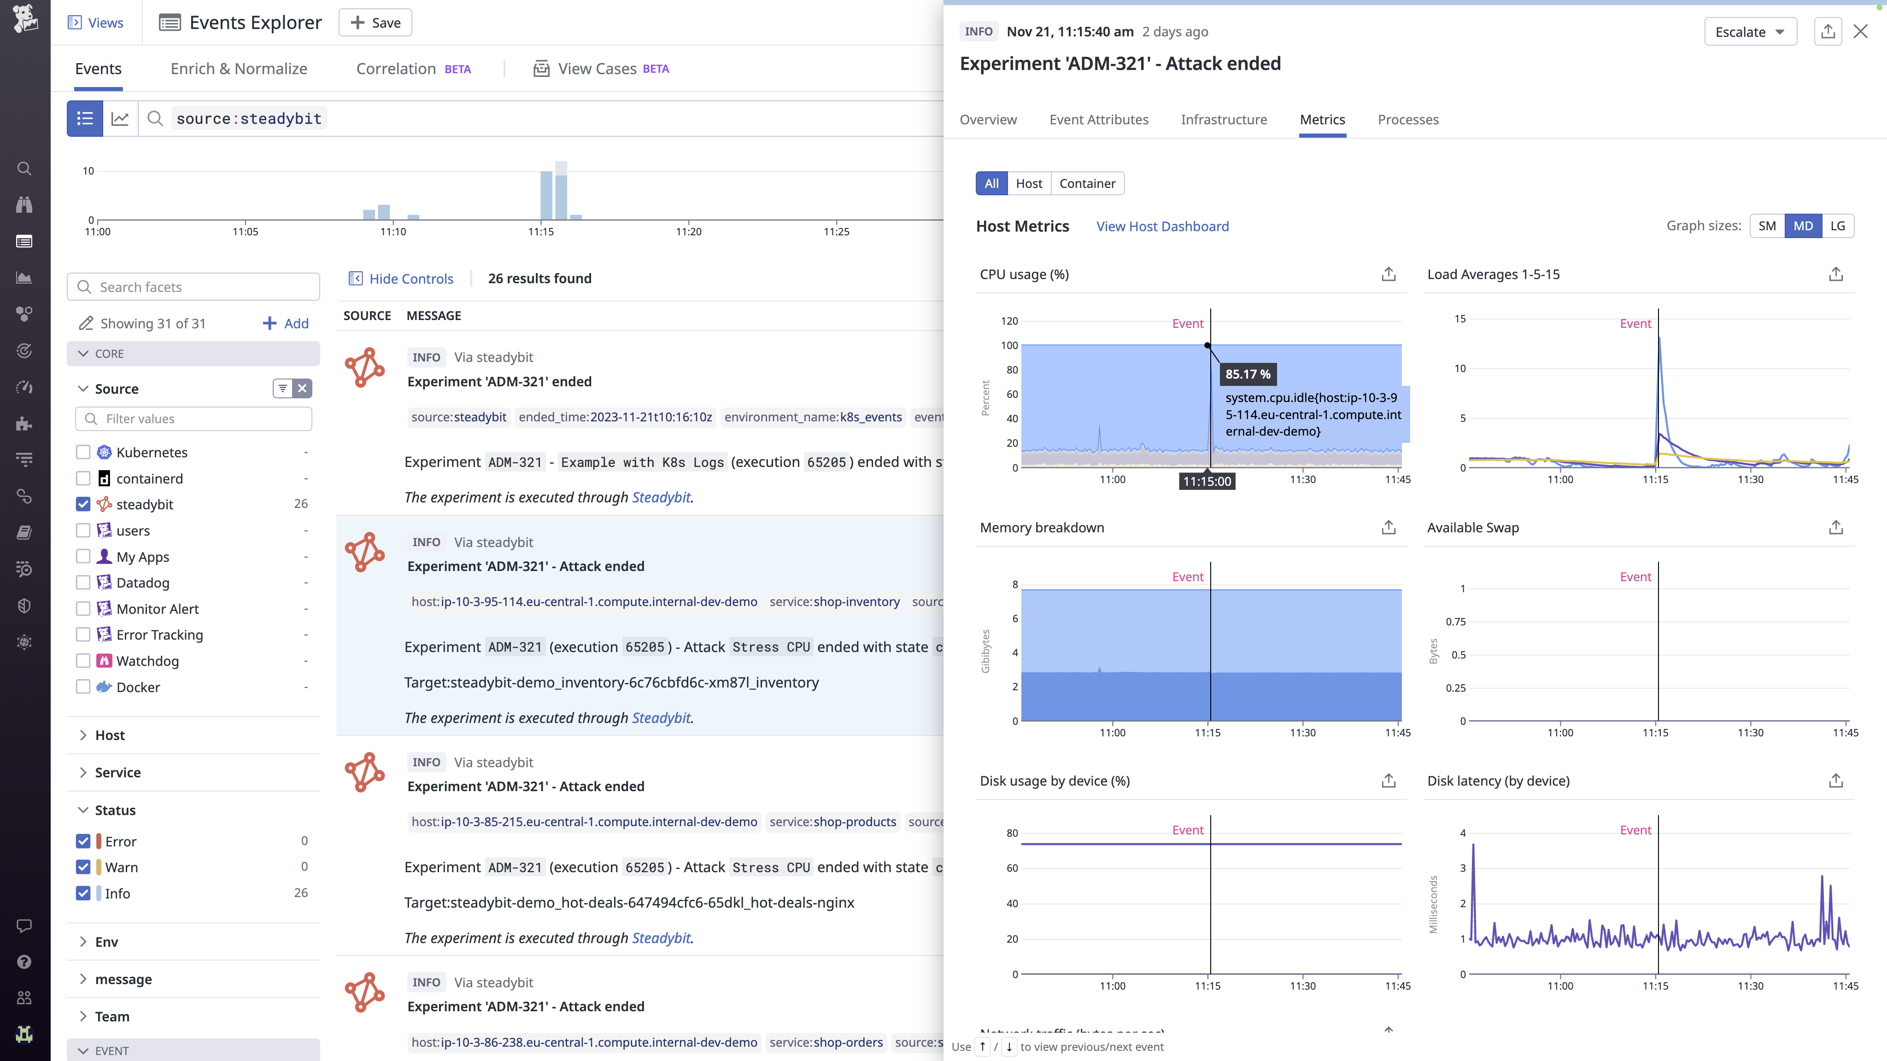This screenshot has width=1887, height=1061.
Task: Click the Save button next to Events Explorer
Action: click(x=375, y=22)
